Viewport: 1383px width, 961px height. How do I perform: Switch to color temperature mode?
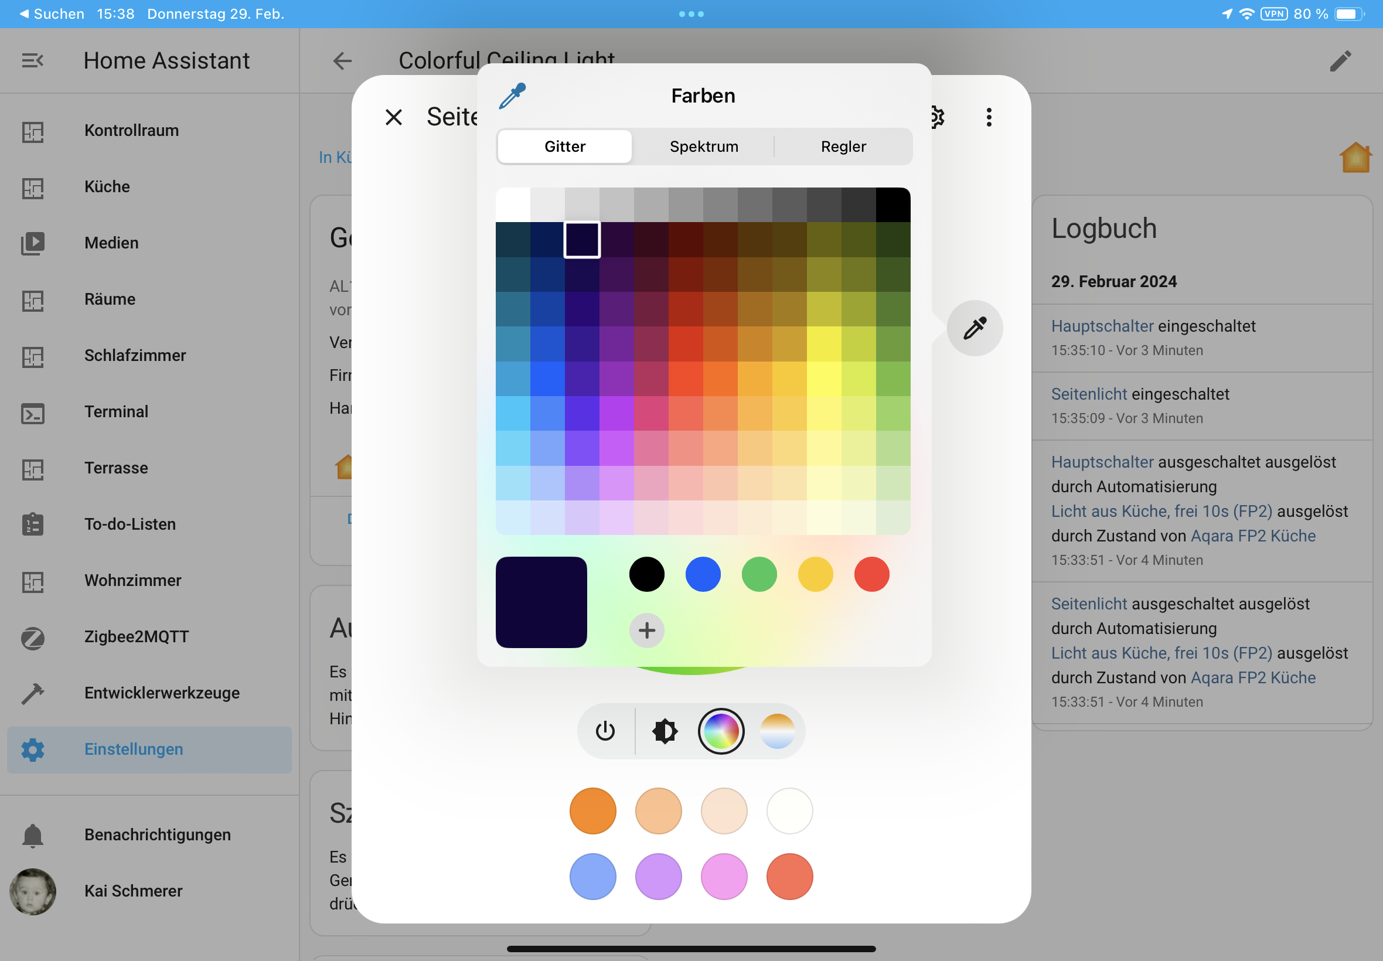777,731
